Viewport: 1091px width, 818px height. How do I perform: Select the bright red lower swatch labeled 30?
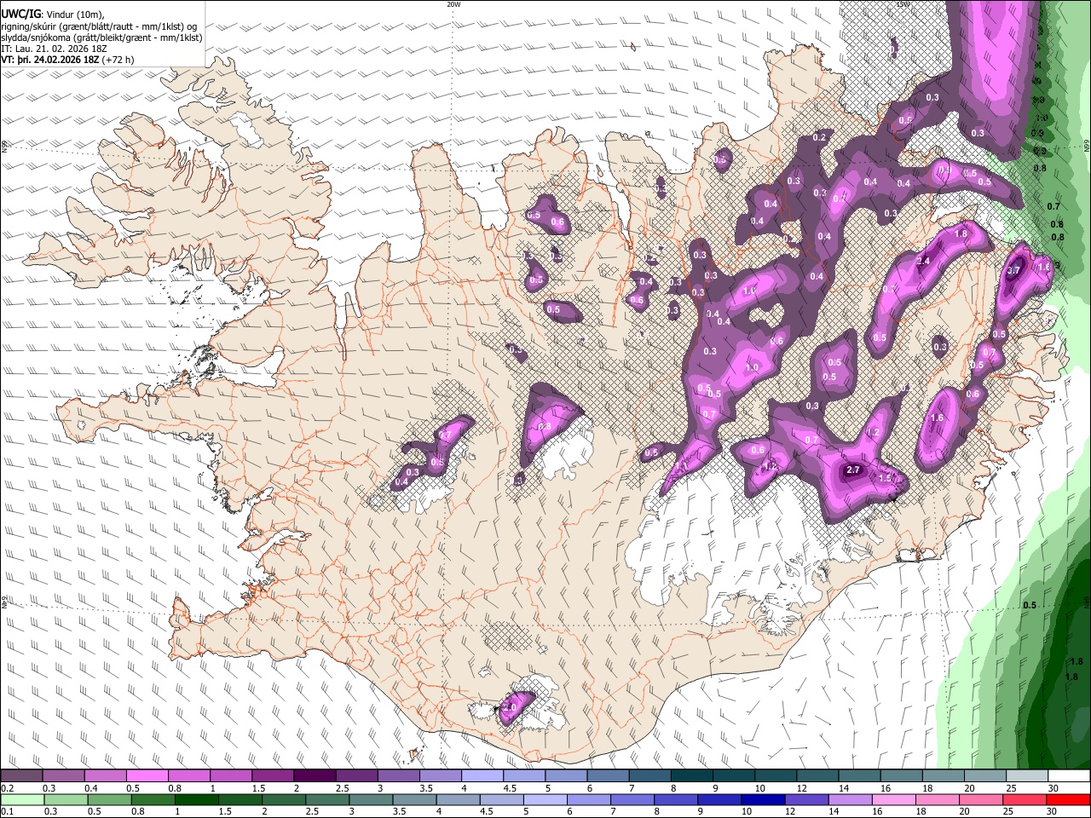1069,799
